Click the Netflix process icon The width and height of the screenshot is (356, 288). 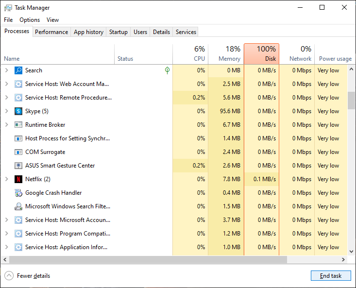pos(18,179)
